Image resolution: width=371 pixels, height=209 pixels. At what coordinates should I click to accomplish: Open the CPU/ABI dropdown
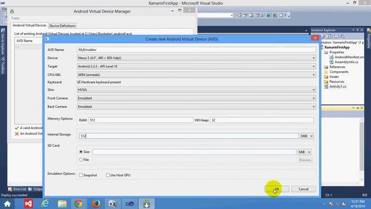point(197,75)
